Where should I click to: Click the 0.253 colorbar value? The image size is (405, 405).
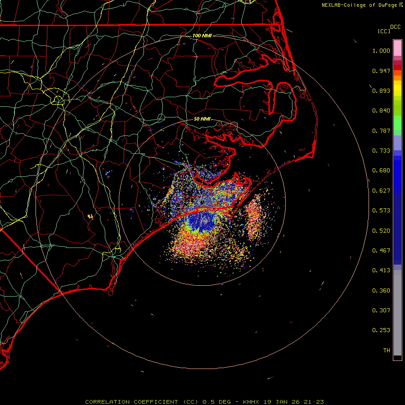tap(381, 330)
